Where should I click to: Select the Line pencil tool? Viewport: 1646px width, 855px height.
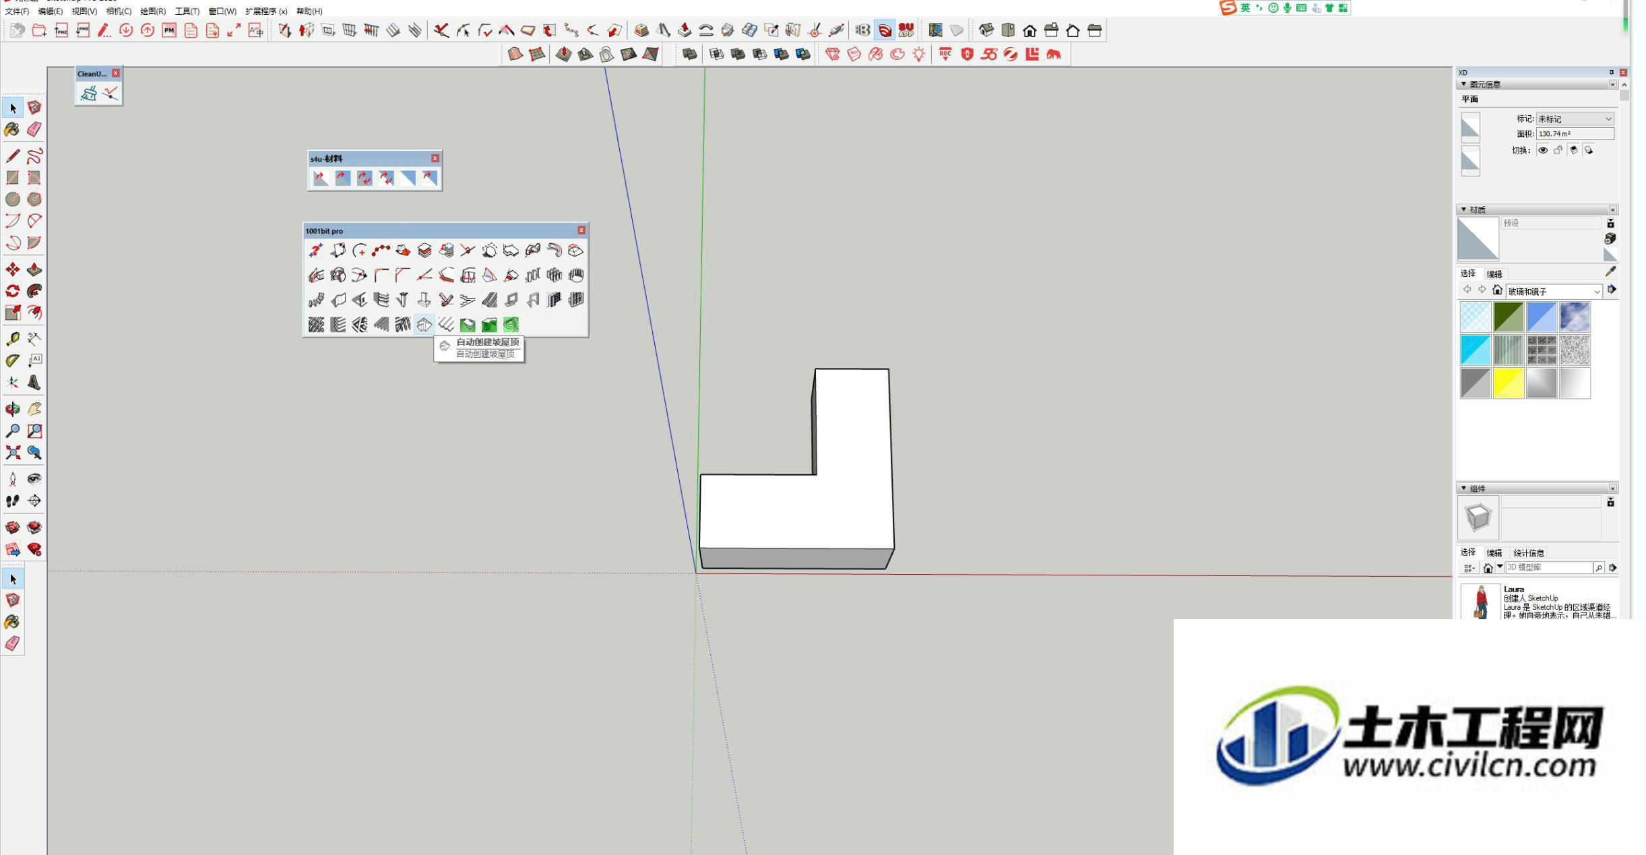point(12,156)
